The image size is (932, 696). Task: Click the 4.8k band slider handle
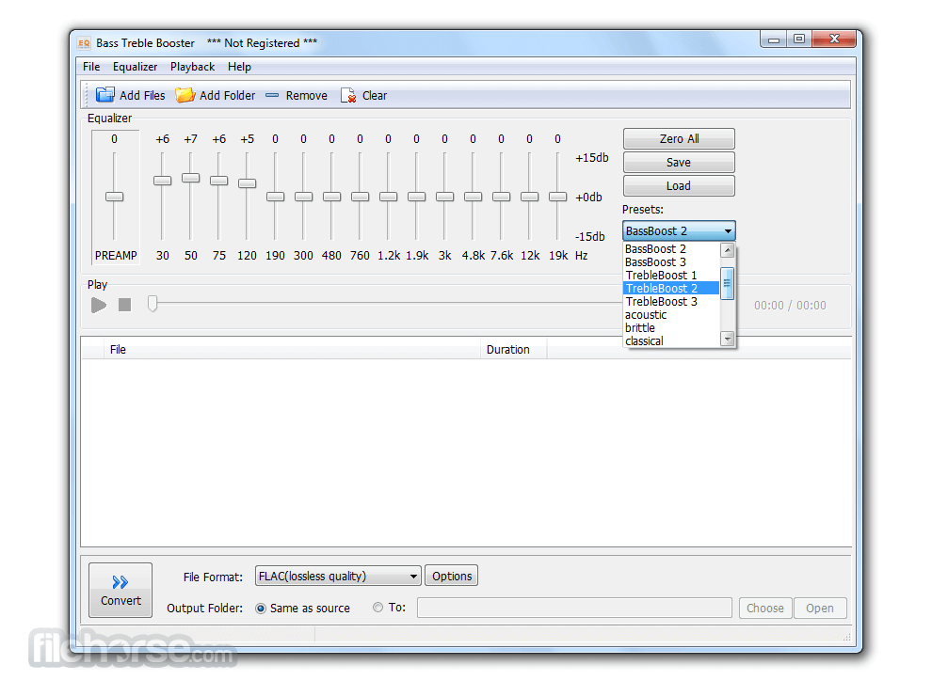coord(474,197)
